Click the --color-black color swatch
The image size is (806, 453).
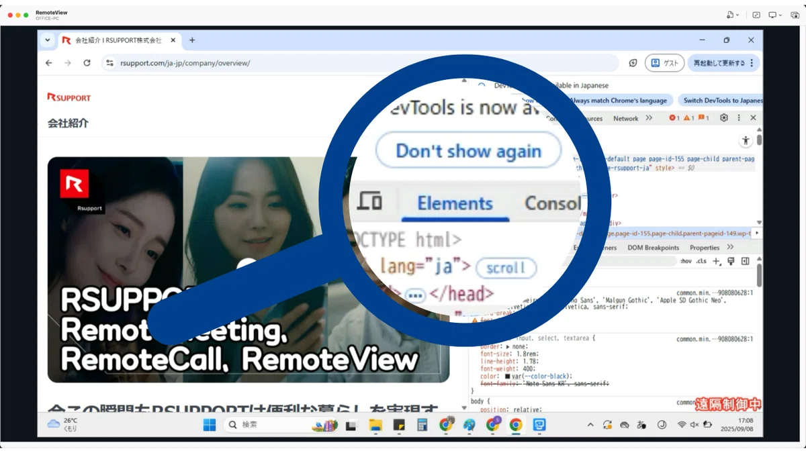click(x=508, y=376)
